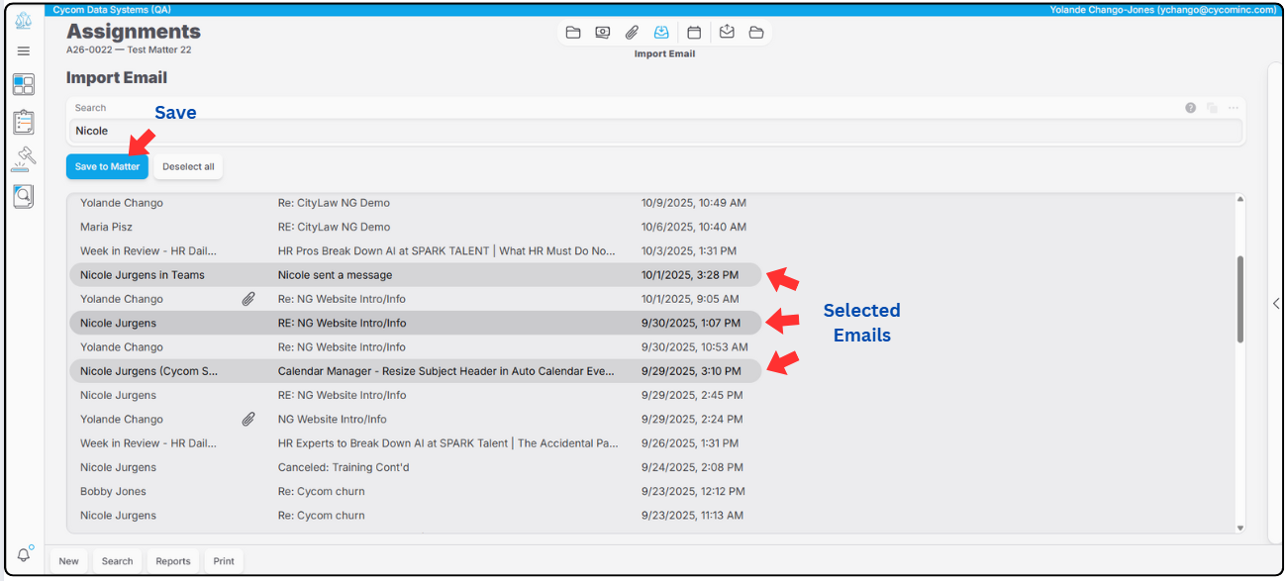Select HR Pros Break Down AI email row
Screen dimensions: 1285x581
coord(416,250)
